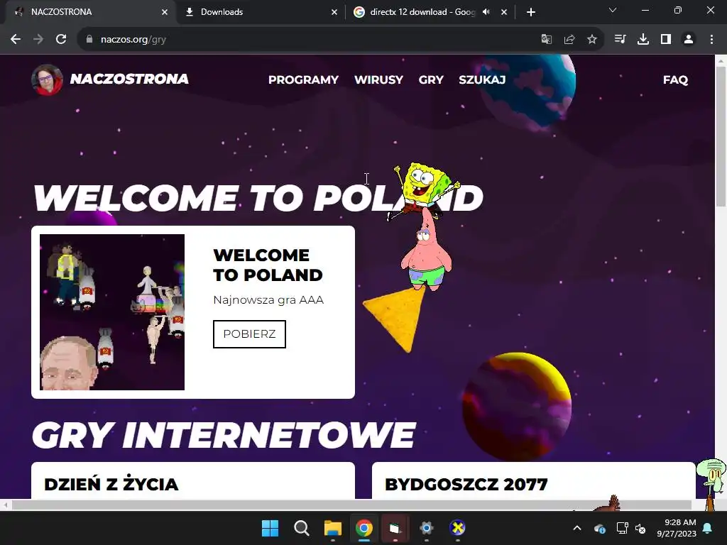Open the PROGRAMY menu item
The width and height of the screenshot is (727, 545).
(303, 79)
